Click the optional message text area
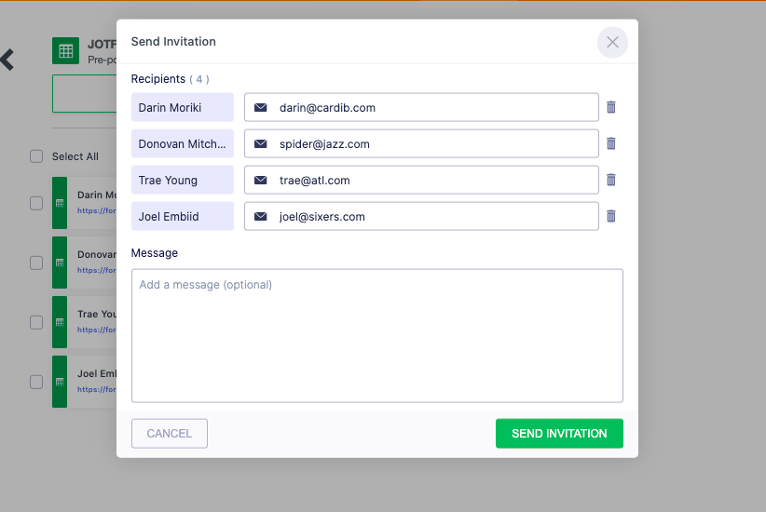 376,335
